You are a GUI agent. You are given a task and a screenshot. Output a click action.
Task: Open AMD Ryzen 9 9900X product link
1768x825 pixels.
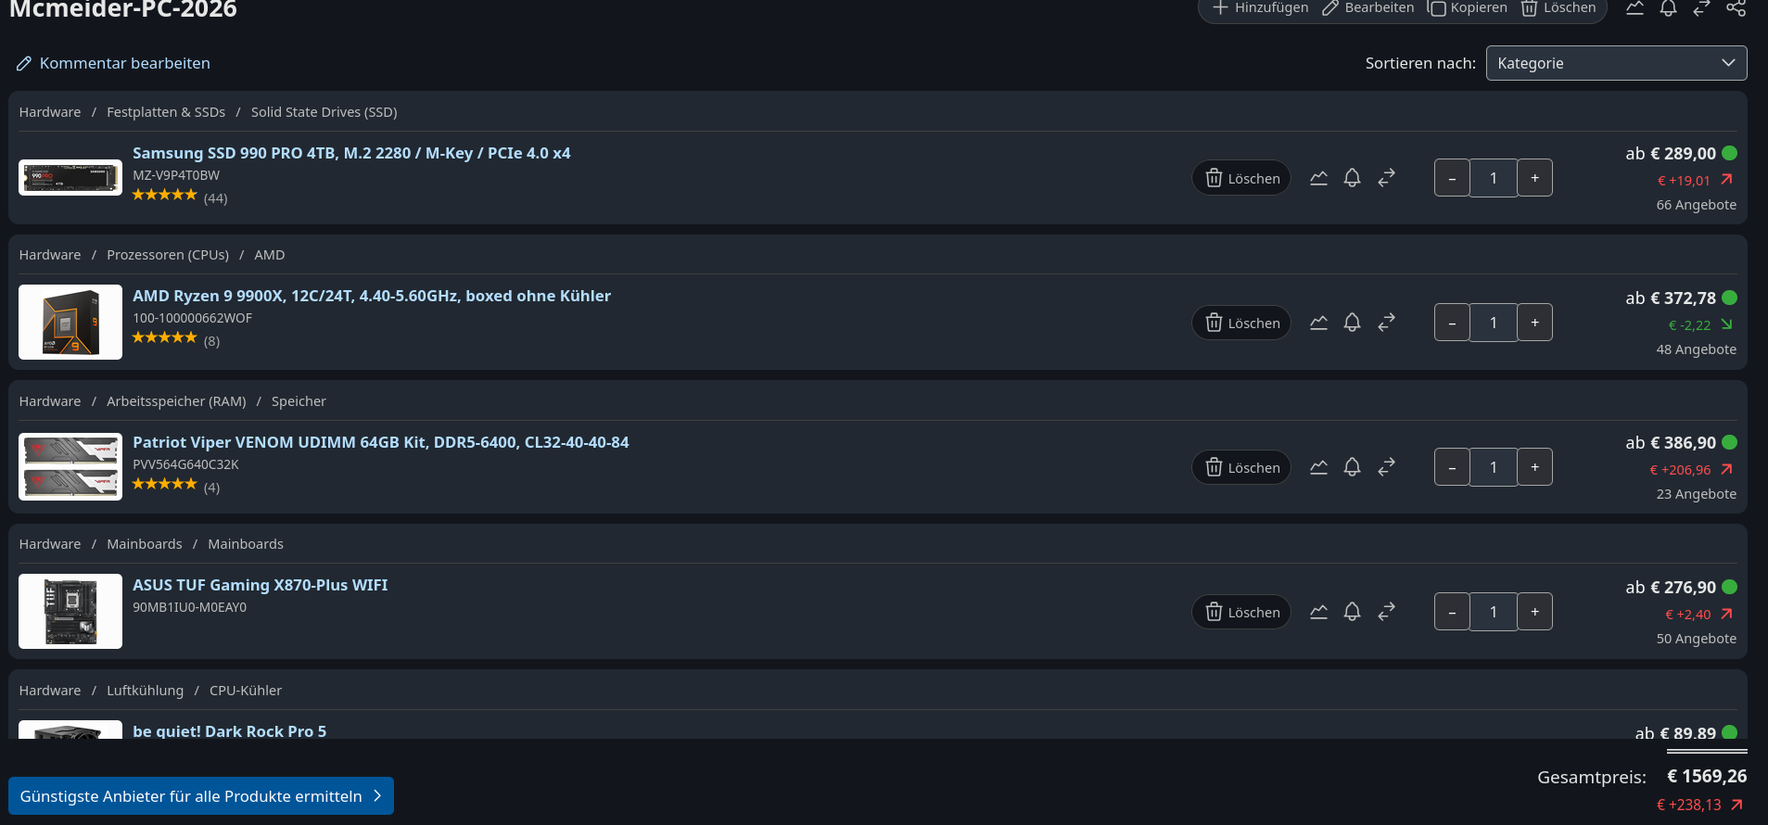tap(372, 296)
